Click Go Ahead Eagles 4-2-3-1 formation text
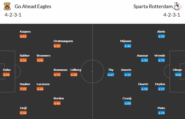Viewport: 185px width, 119px height. 13,15
